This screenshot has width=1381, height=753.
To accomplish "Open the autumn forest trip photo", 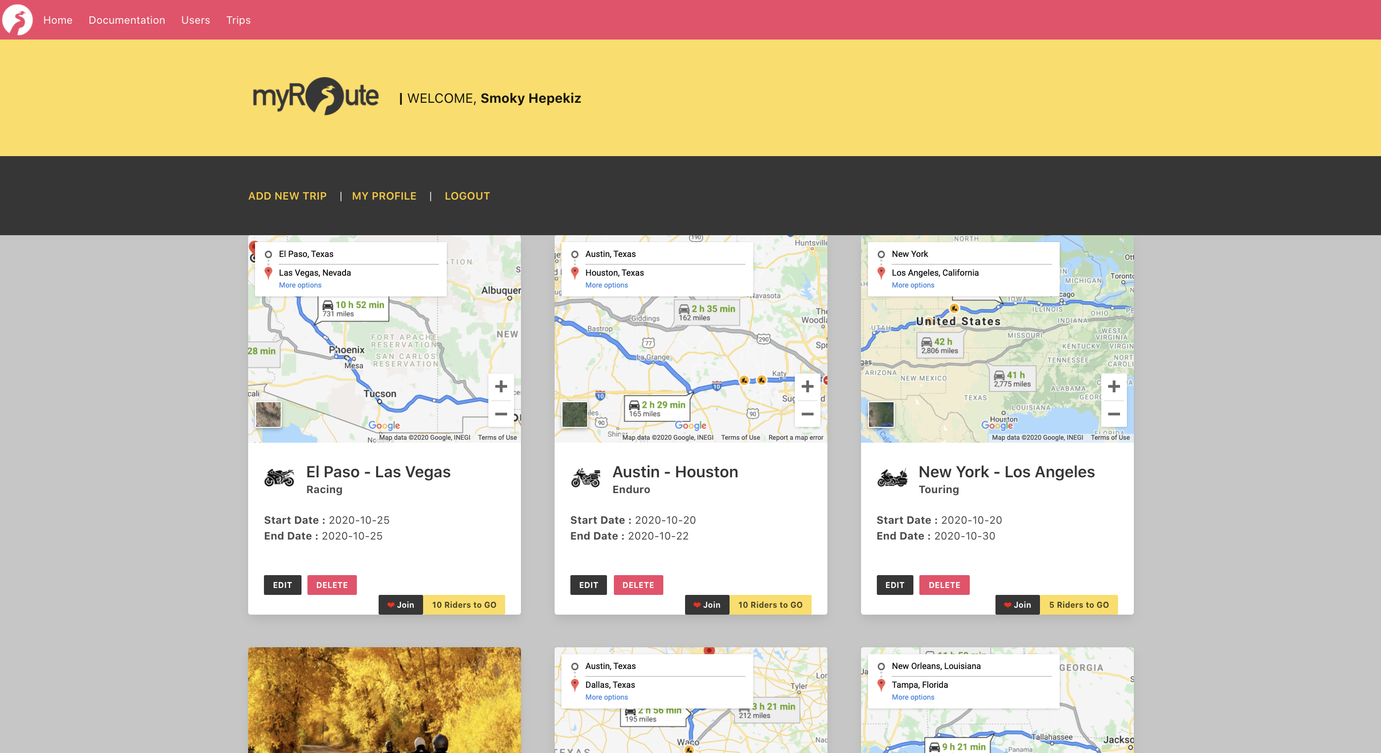I will pos(385,700).
